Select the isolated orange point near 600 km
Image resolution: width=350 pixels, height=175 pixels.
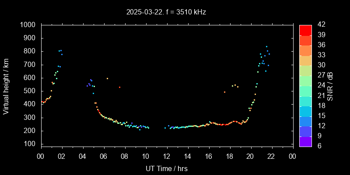(107, 79)
